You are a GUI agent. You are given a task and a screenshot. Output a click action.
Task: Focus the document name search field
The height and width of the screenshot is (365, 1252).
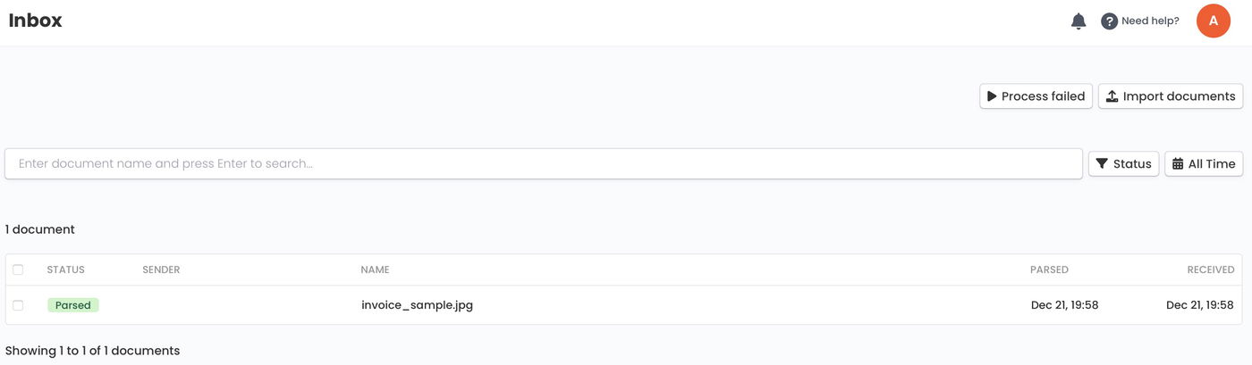click(544, 164)
